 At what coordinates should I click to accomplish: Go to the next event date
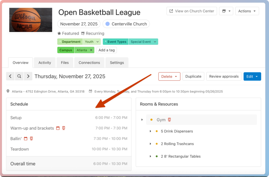(x=28, y=76)
